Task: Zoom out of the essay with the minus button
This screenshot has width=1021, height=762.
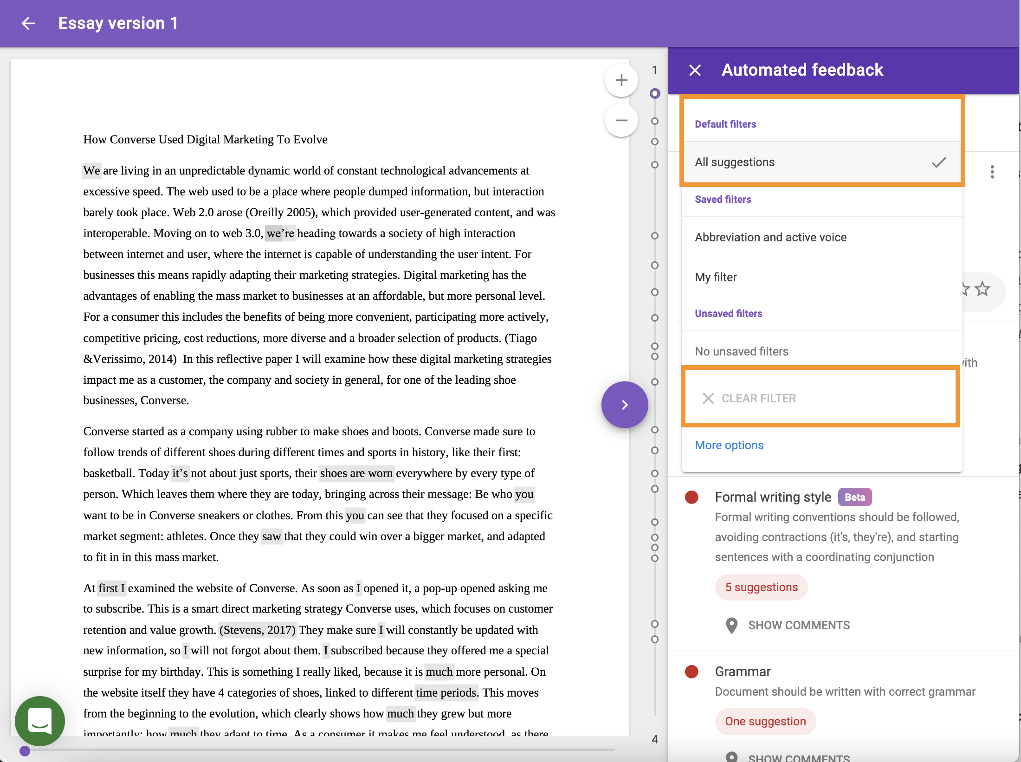Action: pyautogui.click(x=621, y=120)
